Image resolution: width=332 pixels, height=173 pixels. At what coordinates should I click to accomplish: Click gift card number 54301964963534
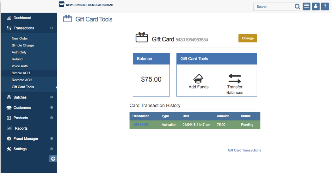[192, 40]
